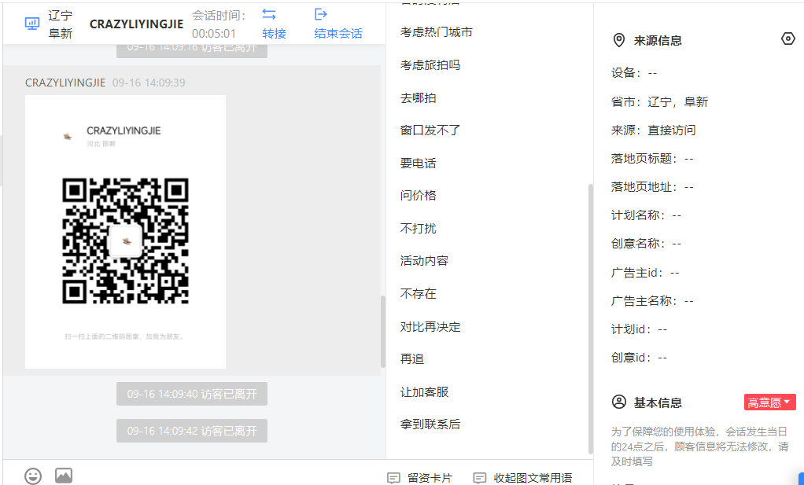Screen dimensions: 804x485
Task: Click the 转接 transfer button label
Action: click(x=274, y=34)
